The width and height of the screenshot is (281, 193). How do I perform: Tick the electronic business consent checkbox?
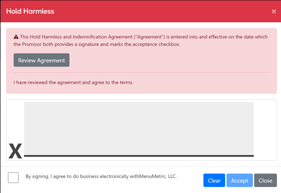point(13,177)
